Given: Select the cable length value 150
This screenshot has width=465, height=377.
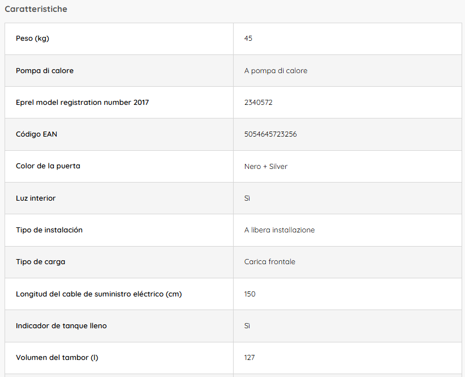Looking at the screenshot, I should click(250, 294).
